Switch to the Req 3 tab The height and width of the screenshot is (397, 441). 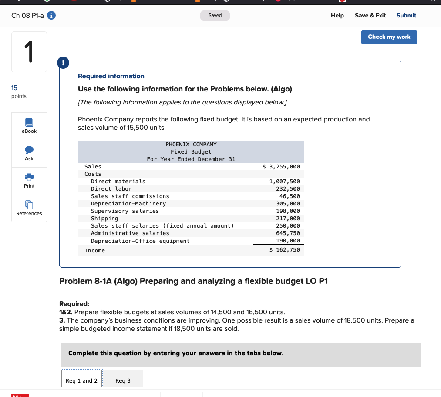[123, 380]
